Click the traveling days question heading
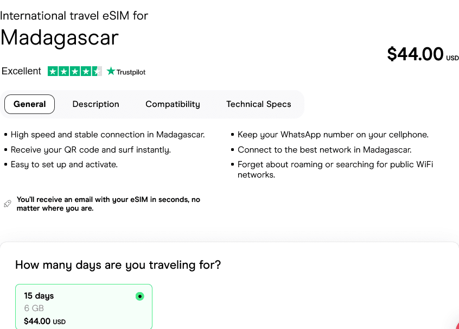 coord(118,265)
